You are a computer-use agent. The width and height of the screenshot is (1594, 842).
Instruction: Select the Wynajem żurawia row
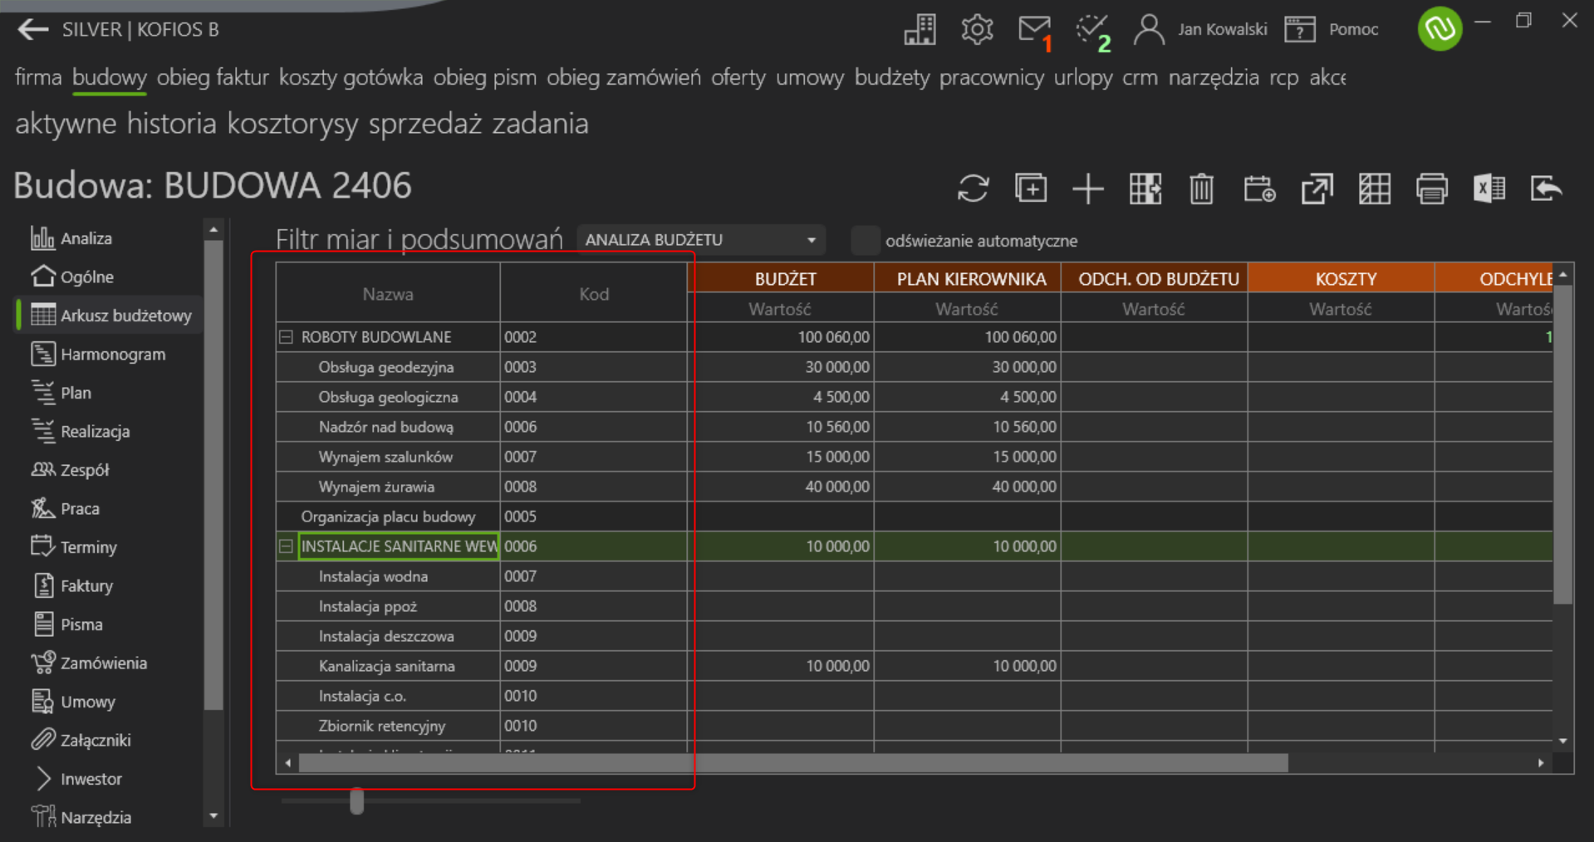[914, 487]
